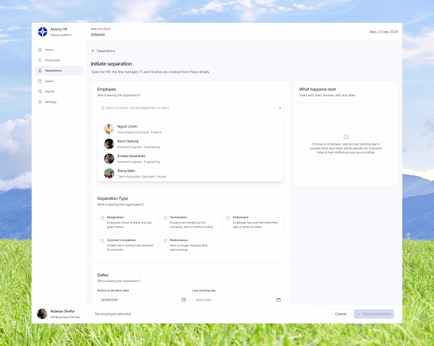Click the Home grid icon
The width and height of the screenshot is (434, 346).
tap(40, 50)
